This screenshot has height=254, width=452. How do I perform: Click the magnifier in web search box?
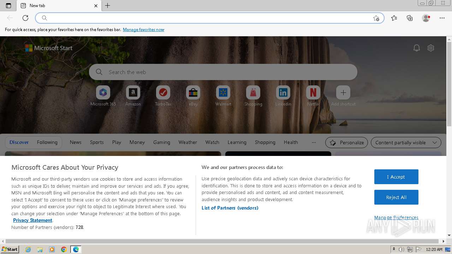point(99,72)
